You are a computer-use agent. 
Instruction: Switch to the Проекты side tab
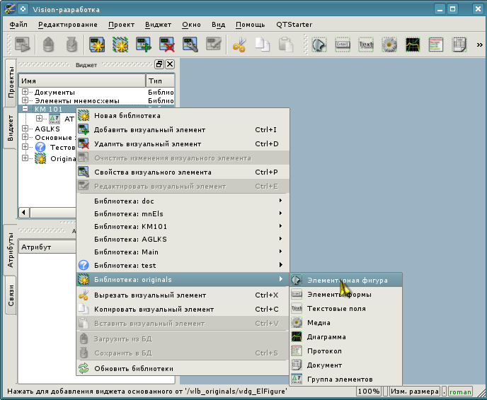point(10,83)
